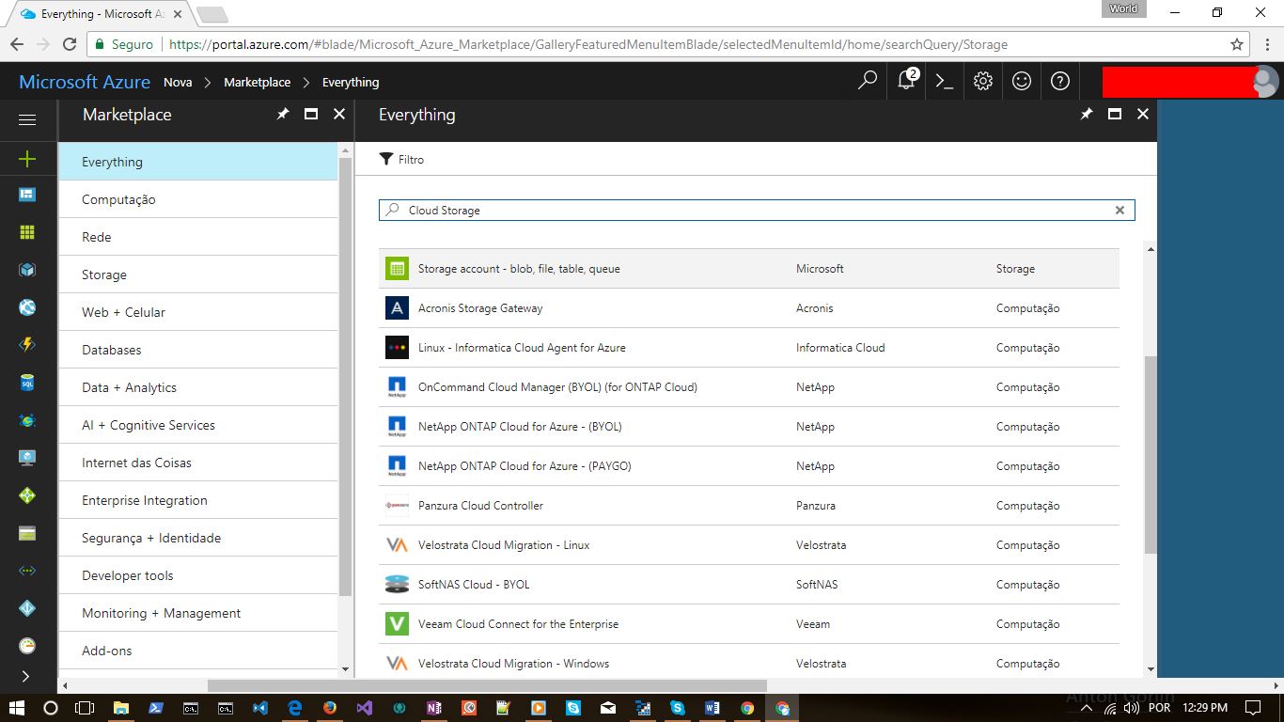This screenshot has height=722, width=1284.
Task: Select Storage category in Marketplace
Action: [197, 275]
